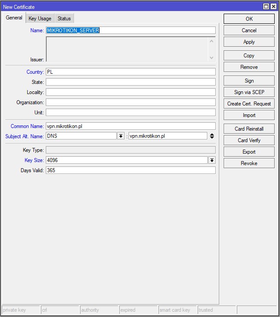Screen dimensions: 280x317
Task: Click the Issuer box scroll-down arrow
Action: 211,58
